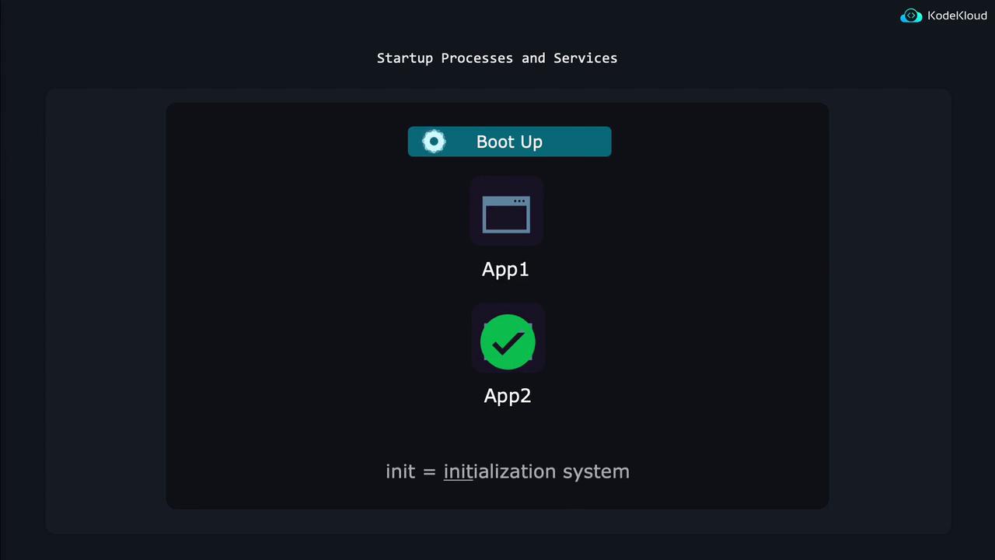The height and width of the screenshot is (560, 995).
Task: Click the gear icon in Boot Up banner
Action: coord(434,142)
